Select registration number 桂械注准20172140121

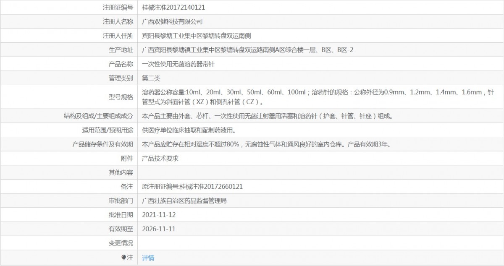click(x=174, y=8)
